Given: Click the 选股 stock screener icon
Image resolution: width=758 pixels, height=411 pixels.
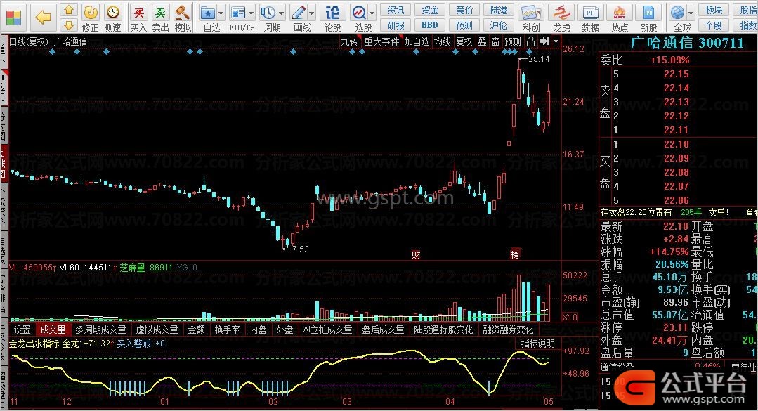Looking at the screenshot, I should click(x=359, y=13).
